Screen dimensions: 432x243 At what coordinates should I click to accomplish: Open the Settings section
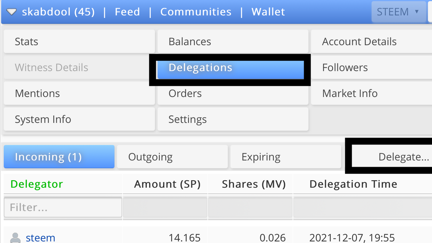(x=233, y=119)
